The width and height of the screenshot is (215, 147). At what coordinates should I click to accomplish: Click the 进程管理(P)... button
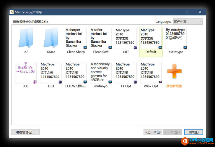point(25,132)
